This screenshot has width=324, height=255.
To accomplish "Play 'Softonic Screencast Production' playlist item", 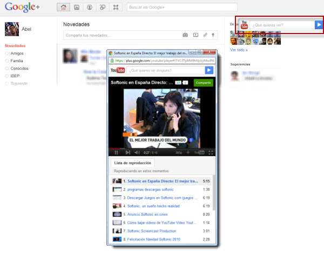I will coord(161,231).
